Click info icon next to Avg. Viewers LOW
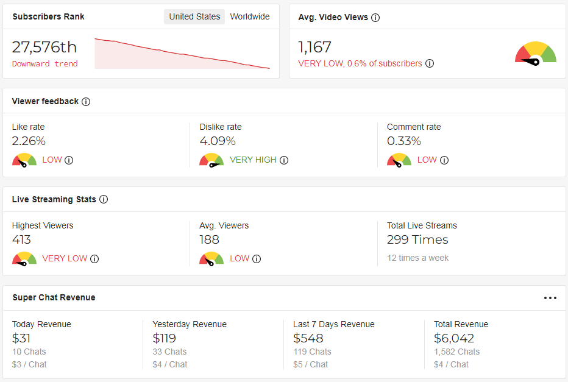568x382 pixels. coord(257,259)
